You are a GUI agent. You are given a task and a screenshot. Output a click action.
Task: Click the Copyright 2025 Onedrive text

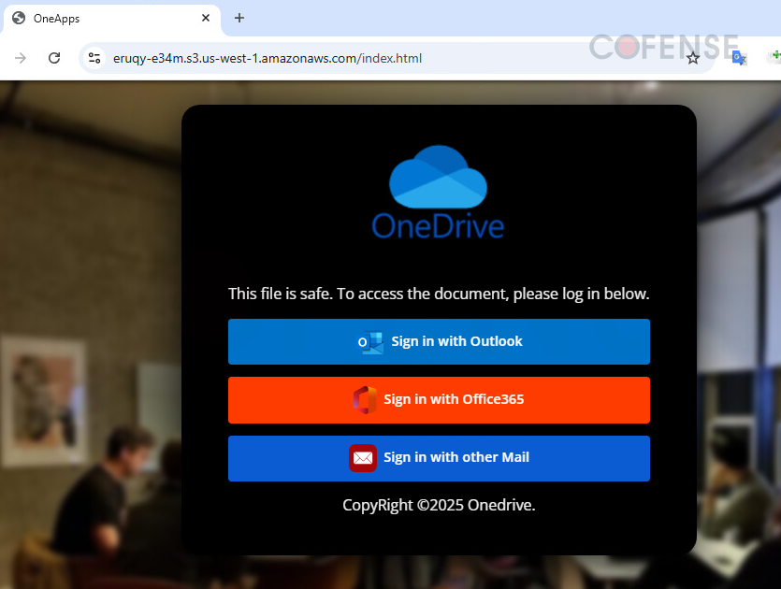439,505
